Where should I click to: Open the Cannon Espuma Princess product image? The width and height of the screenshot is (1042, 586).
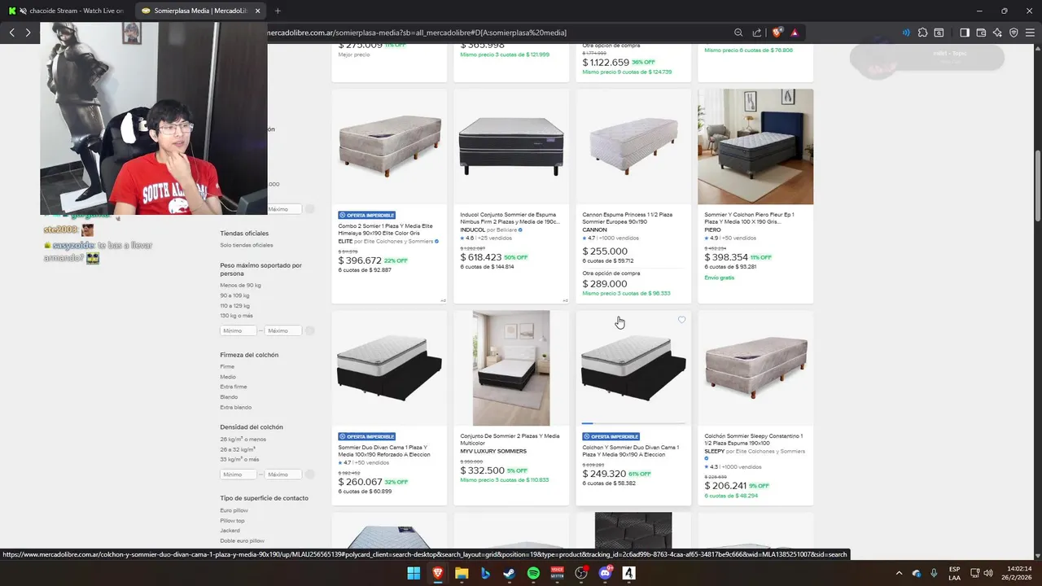coord(633,146)
